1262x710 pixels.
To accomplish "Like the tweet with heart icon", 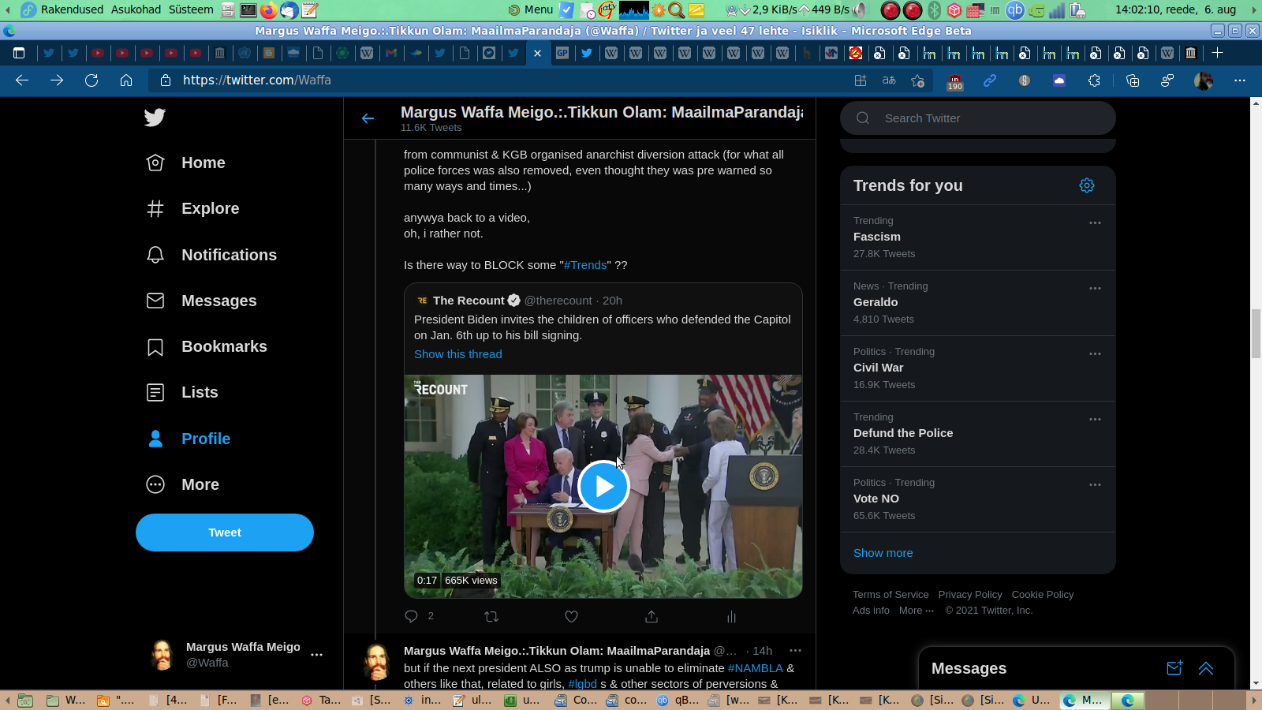I will tap(571, 616).
